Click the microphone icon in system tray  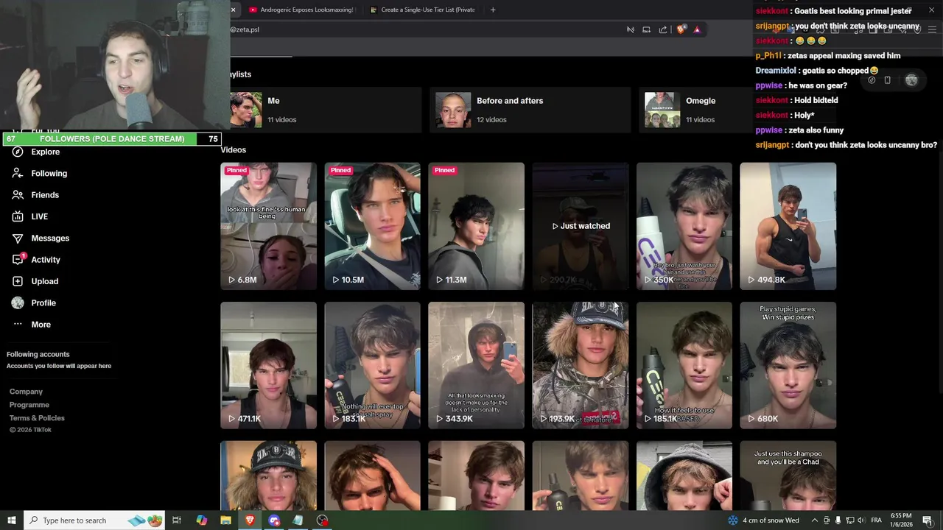(838, 520)
